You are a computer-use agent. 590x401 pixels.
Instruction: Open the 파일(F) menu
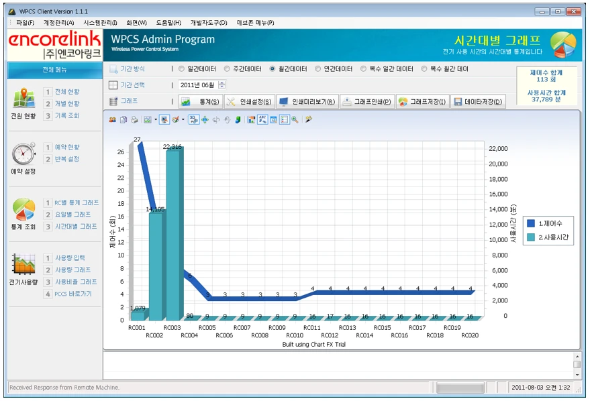coord(26,23)
